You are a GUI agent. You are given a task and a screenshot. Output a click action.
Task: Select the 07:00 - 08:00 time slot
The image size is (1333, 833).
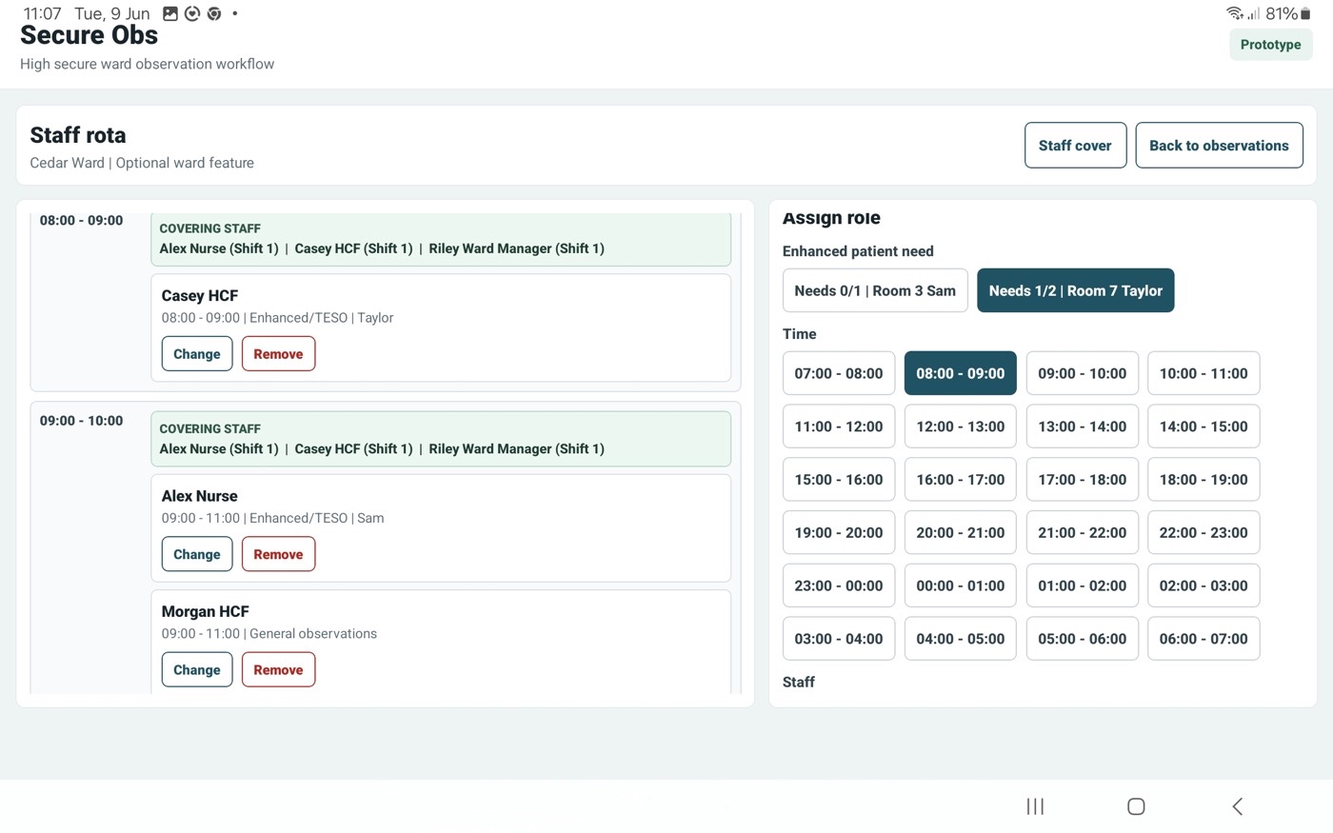838,373
